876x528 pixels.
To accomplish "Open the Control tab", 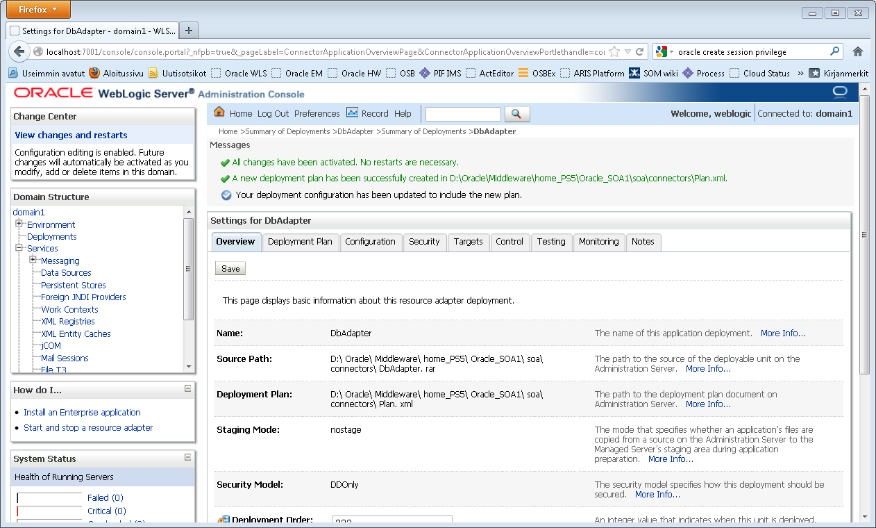I will coord(509,242).
